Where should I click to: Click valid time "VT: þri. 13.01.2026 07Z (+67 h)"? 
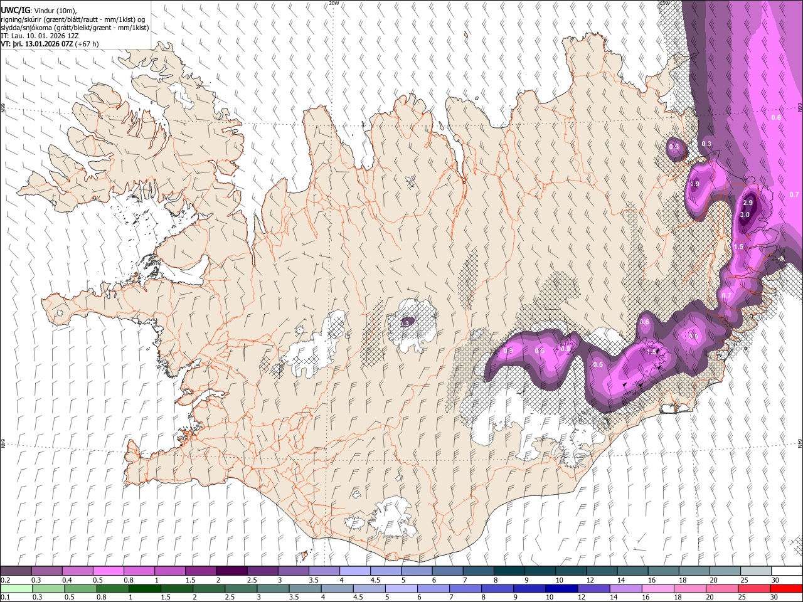pos(50,44)
